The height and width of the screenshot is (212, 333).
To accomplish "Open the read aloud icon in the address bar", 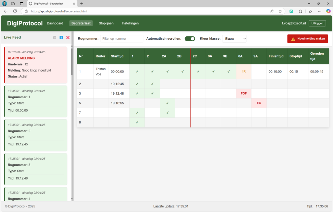I will point(272,11).
